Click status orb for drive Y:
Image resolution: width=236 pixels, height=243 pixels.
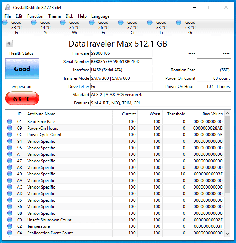[34, 22]
